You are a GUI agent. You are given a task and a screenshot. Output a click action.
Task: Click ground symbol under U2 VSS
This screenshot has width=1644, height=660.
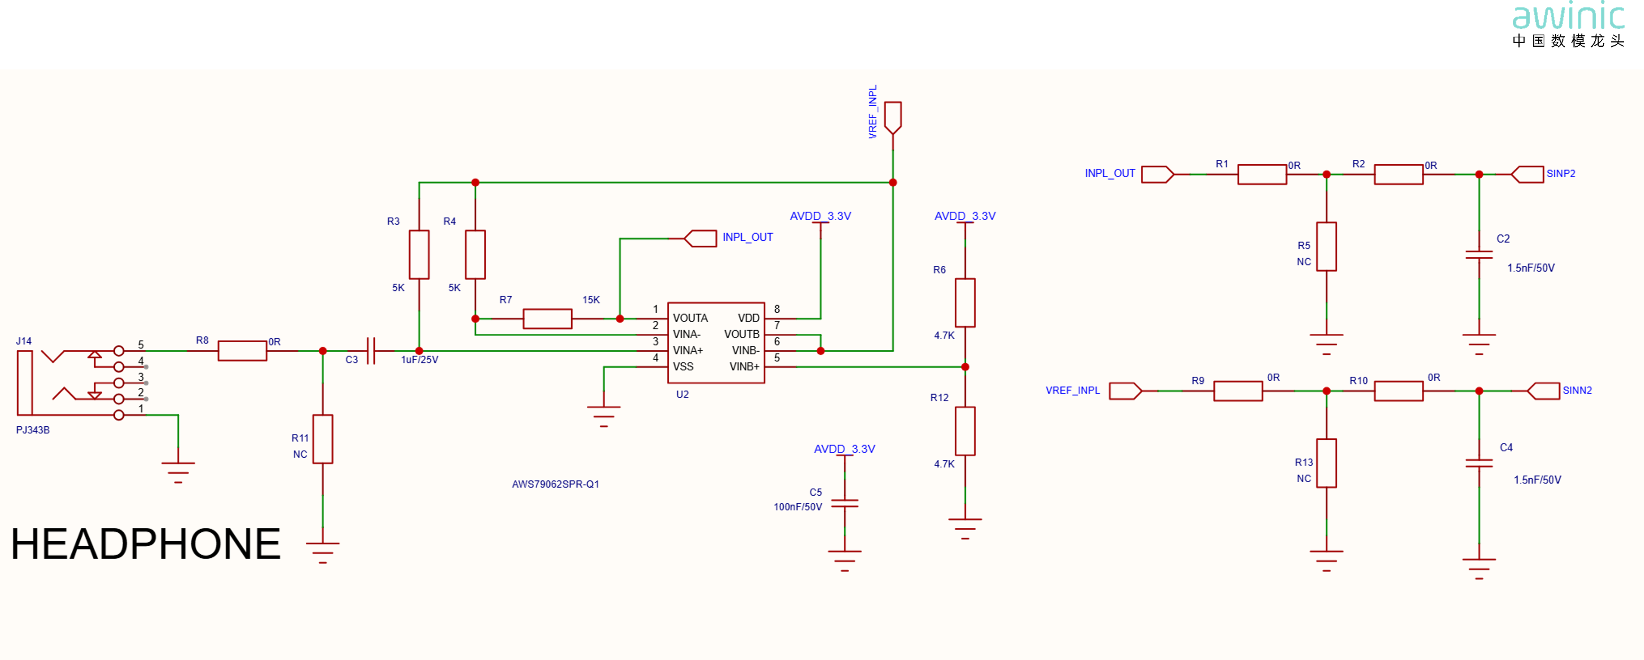point(604,416)
